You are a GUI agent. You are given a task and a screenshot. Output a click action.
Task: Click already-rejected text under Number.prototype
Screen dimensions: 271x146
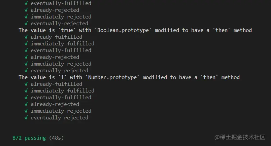pos(55,104)
